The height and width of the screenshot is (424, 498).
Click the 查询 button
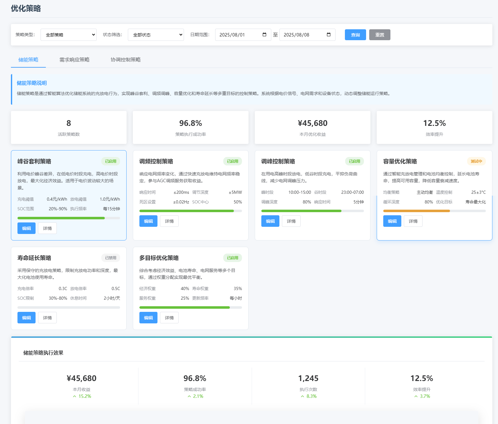coord(355,35)
